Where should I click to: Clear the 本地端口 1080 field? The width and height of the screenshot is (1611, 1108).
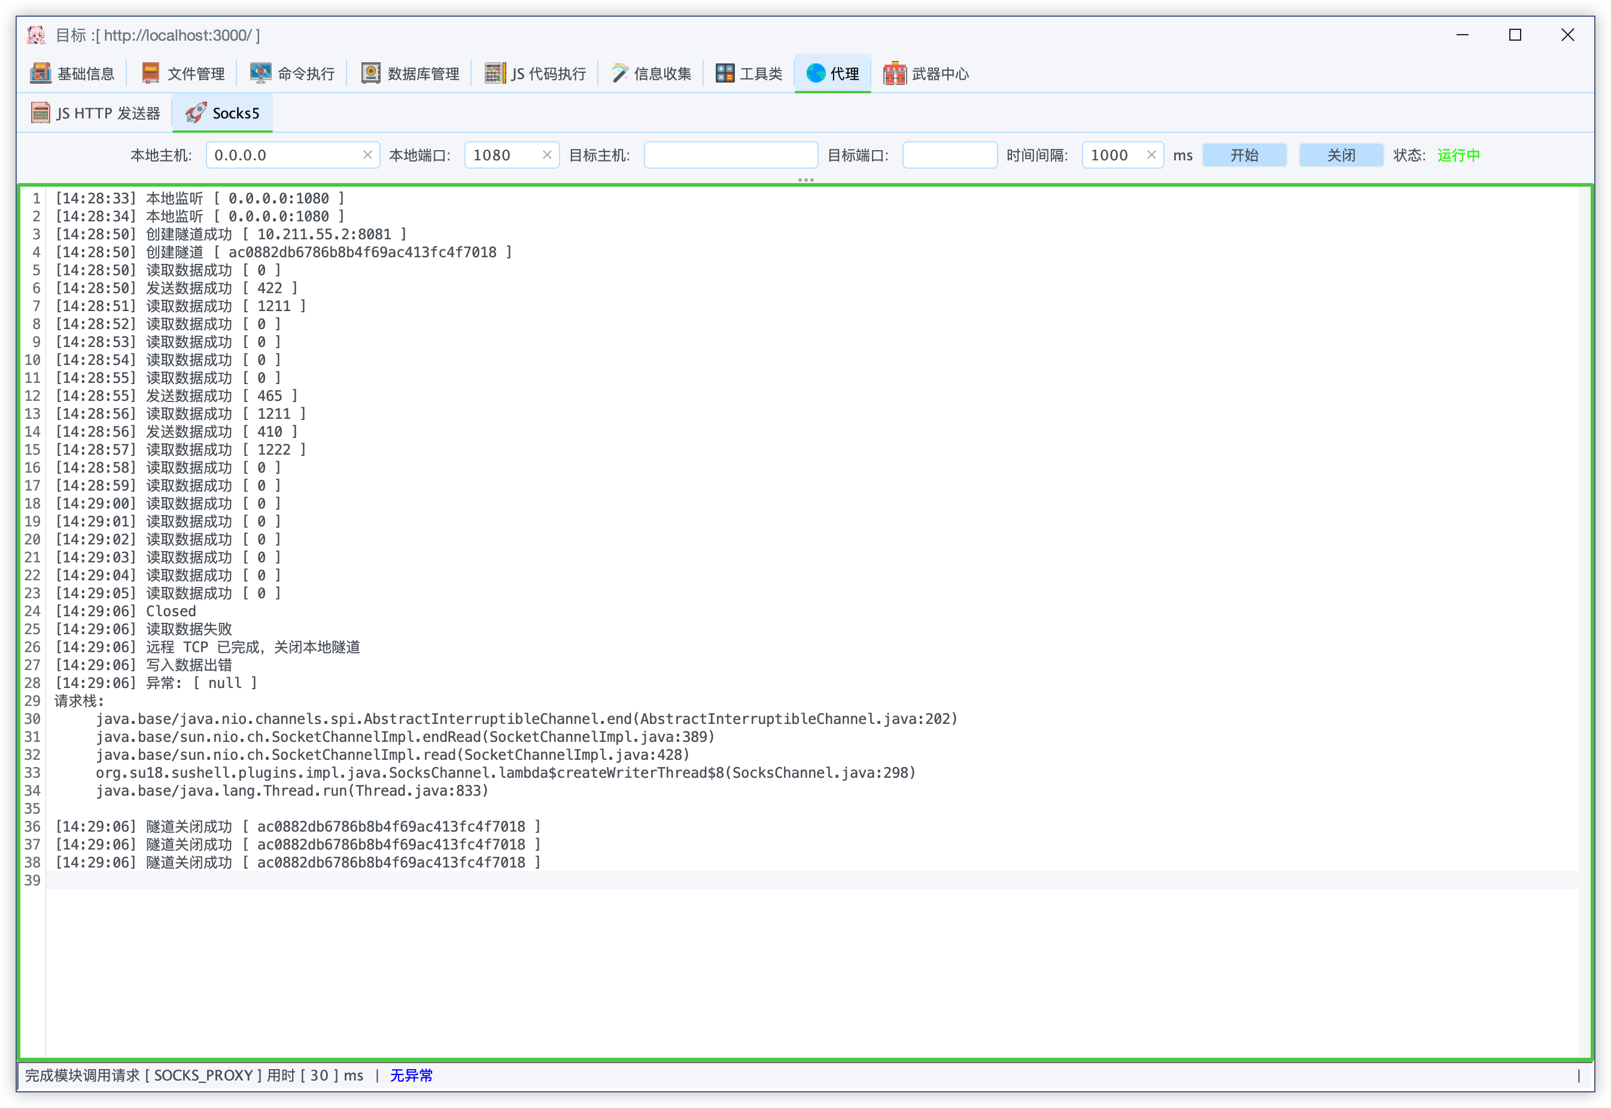(x=546, y=155)
